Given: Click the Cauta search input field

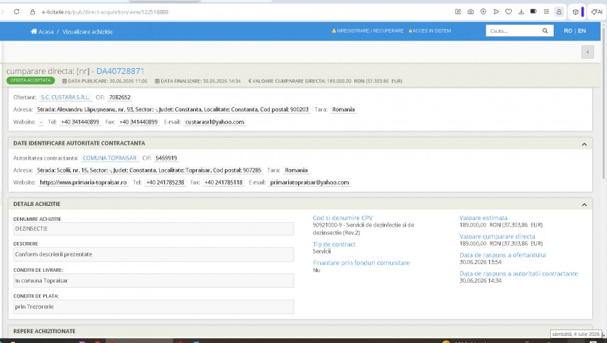Looking at the screenshot, I should coord(514,31).
